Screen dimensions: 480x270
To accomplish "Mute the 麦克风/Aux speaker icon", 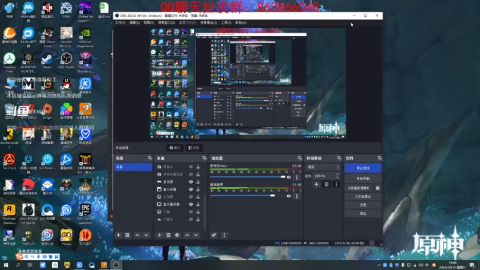I will pyautogui.click(x=289, y=177).
